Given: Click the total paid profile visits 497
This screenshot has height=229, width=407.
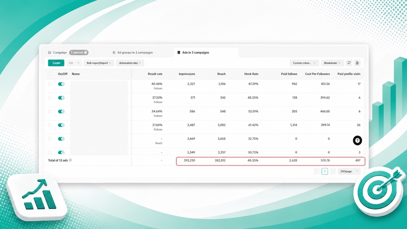Looking at the screenshot, I should tap(358, 160).
